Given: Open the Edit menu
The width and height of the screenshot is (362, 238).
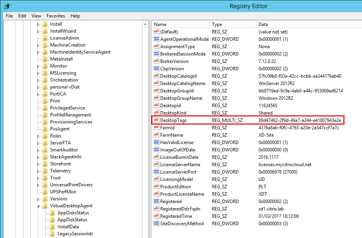Looking at the screenshot, I should pos(22,16).
